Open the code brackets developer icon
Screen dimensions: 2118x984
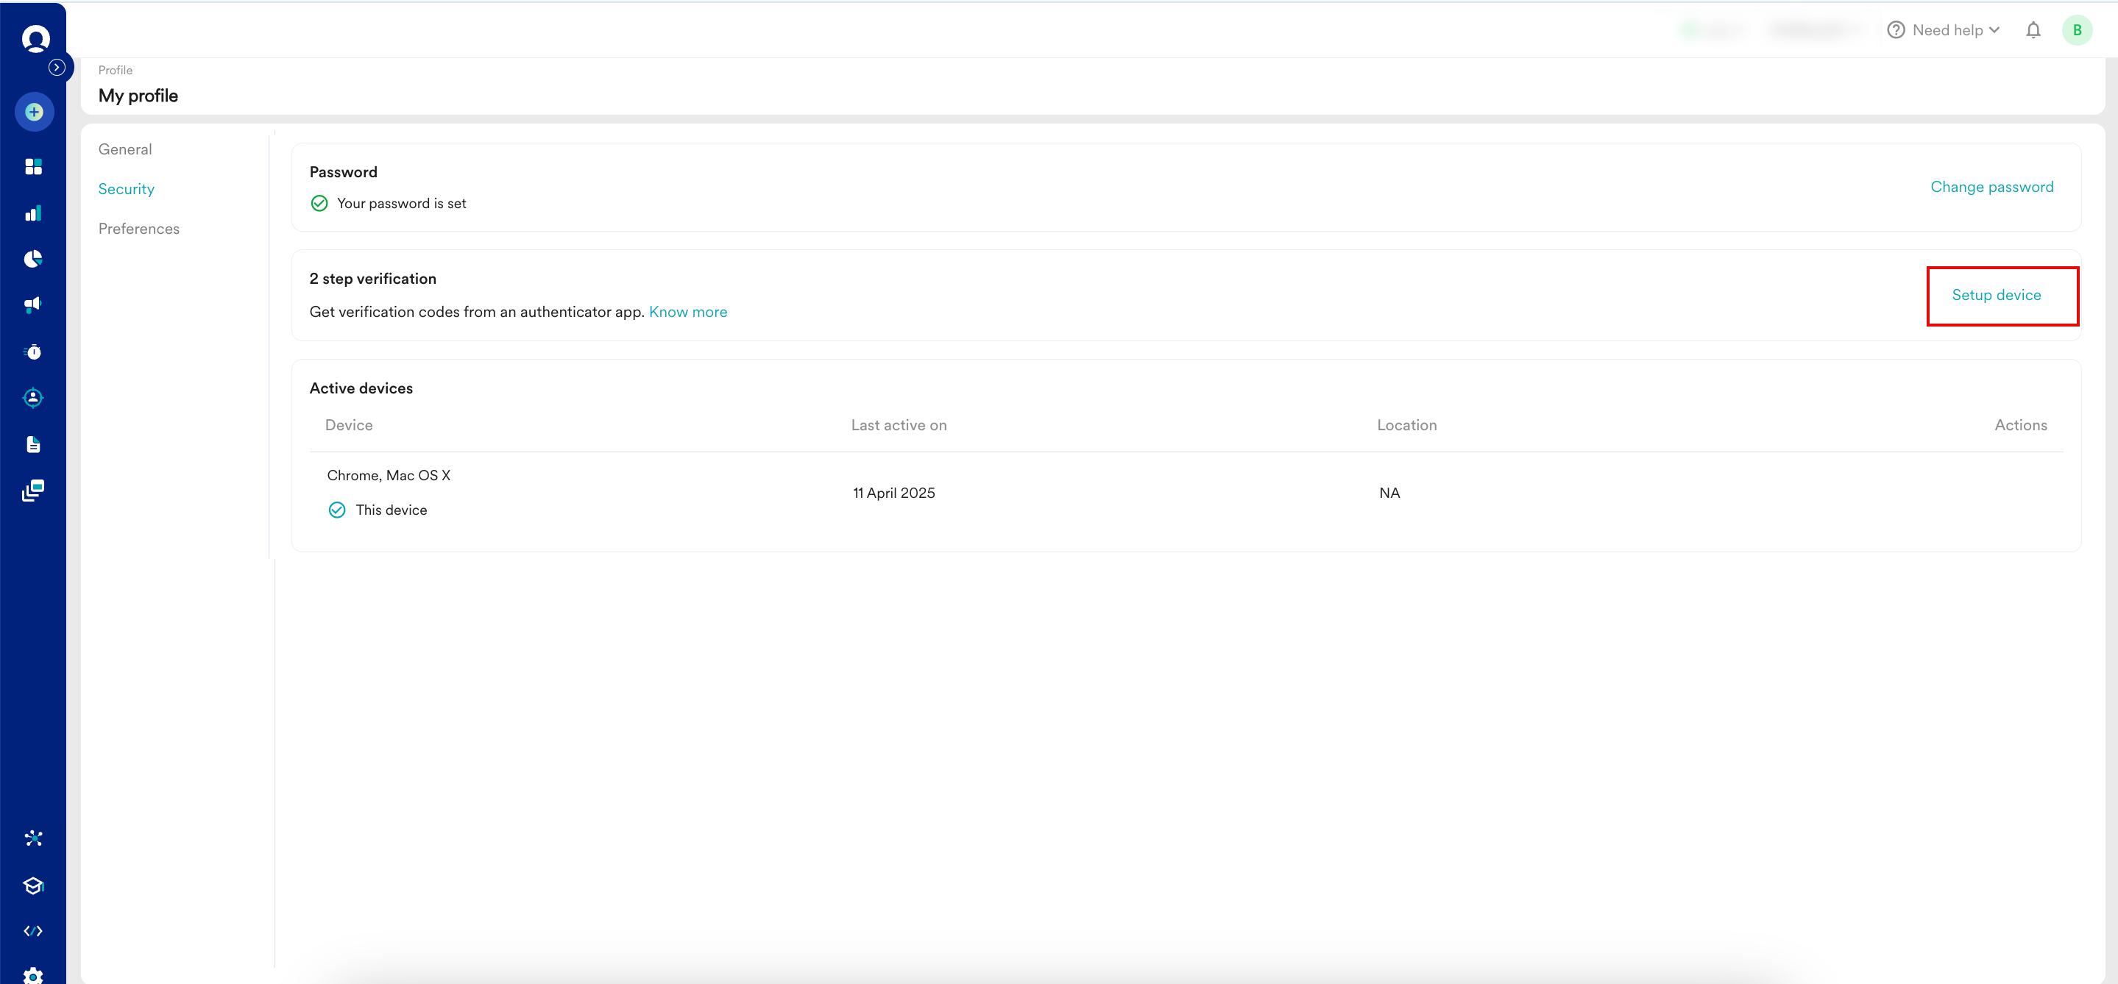(34, 930)
